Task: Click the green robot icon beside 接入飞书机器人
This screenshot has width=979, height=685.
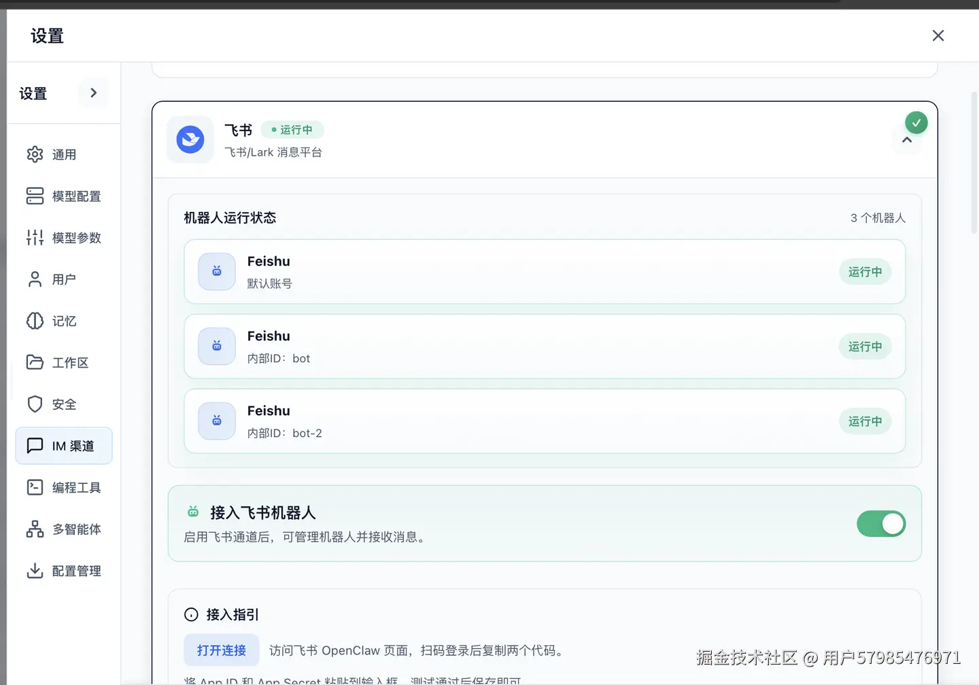Action: point(193,512)
